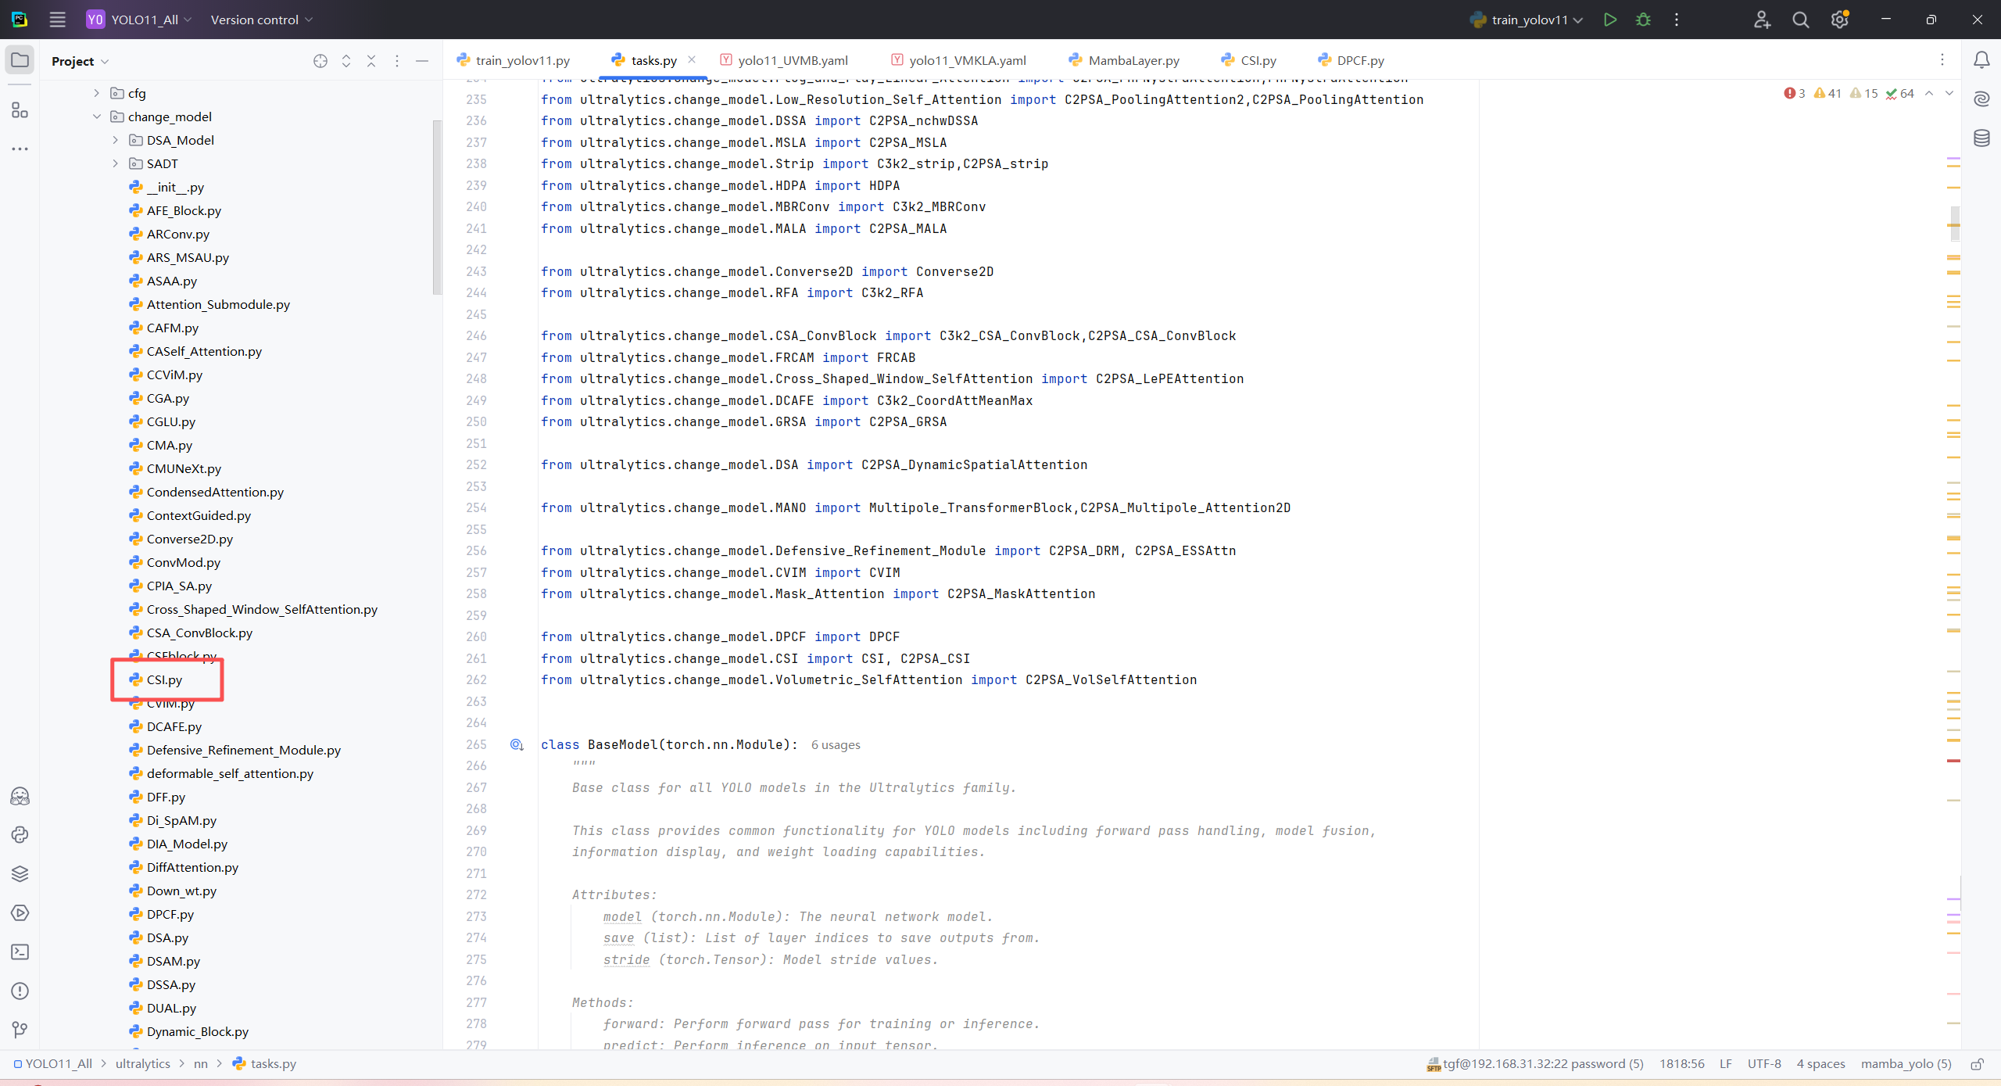Open the Database tool window
This screenshot has height=1086, width=2001.
(1981, 138)
